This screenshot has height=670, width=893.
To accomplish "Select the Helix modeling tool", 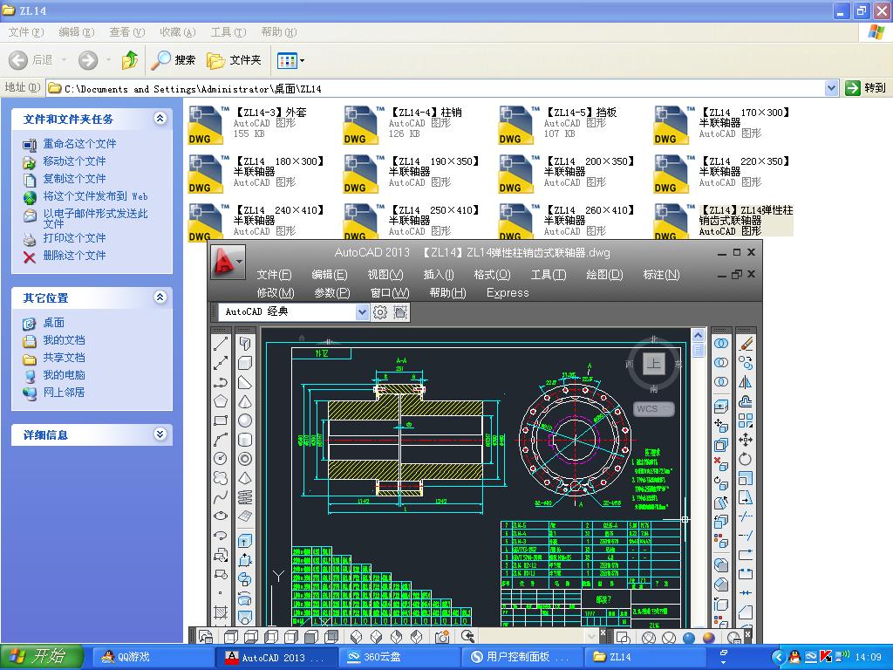I will pyautogui.click(x=245, y=497).
